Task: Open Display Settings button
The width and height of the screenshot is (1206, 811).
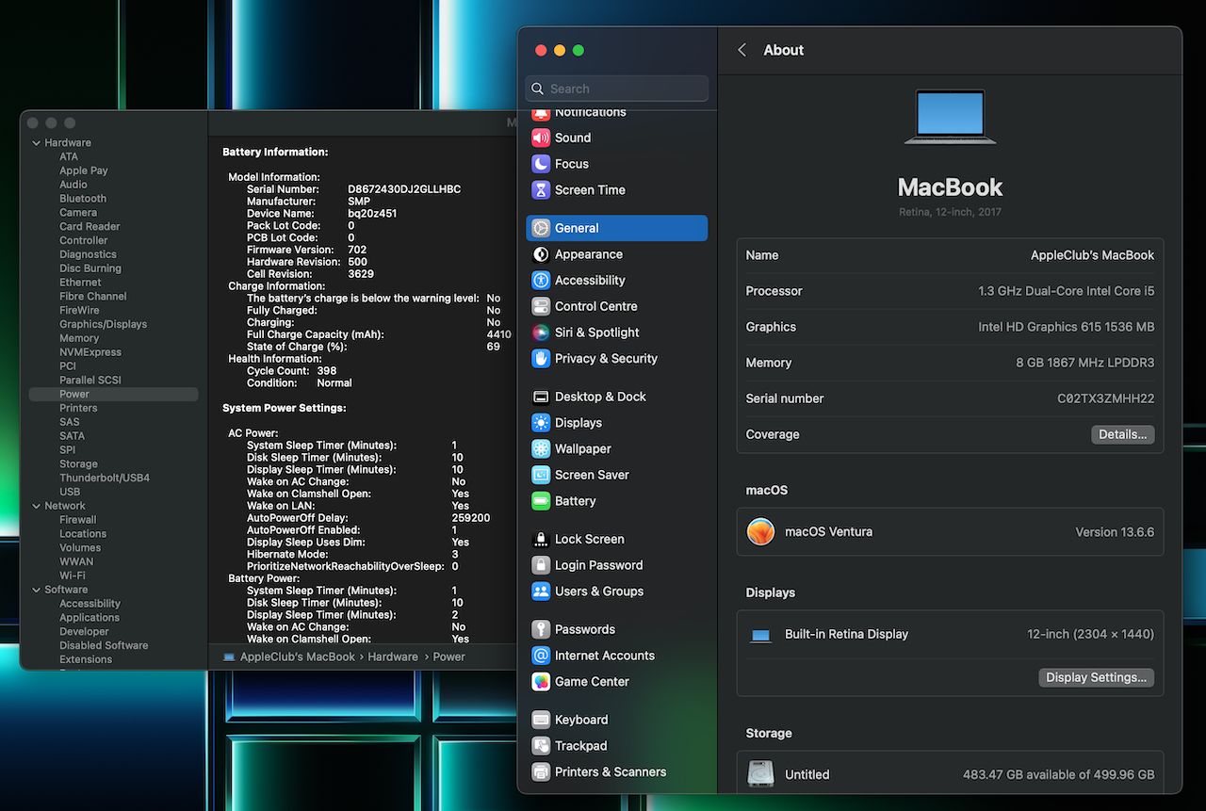Action: tap(1096, 677)
